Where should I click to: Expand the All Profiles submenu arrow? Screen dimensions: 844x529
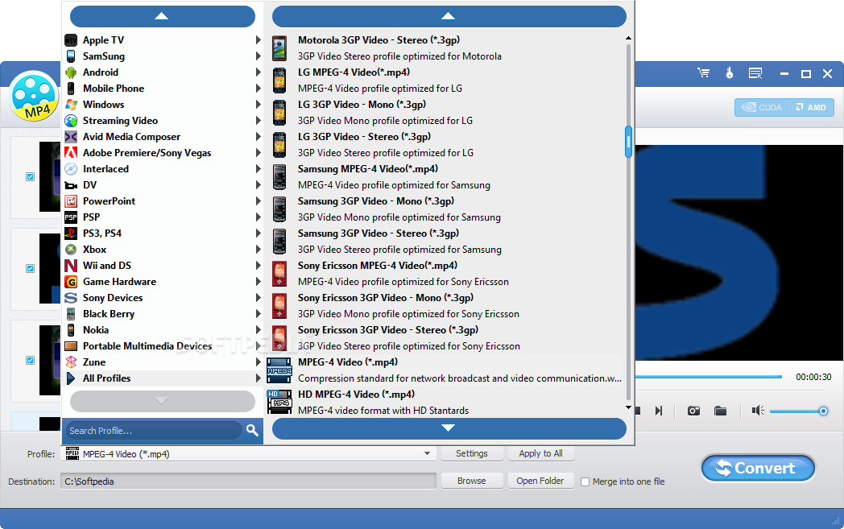click(259, 378)
